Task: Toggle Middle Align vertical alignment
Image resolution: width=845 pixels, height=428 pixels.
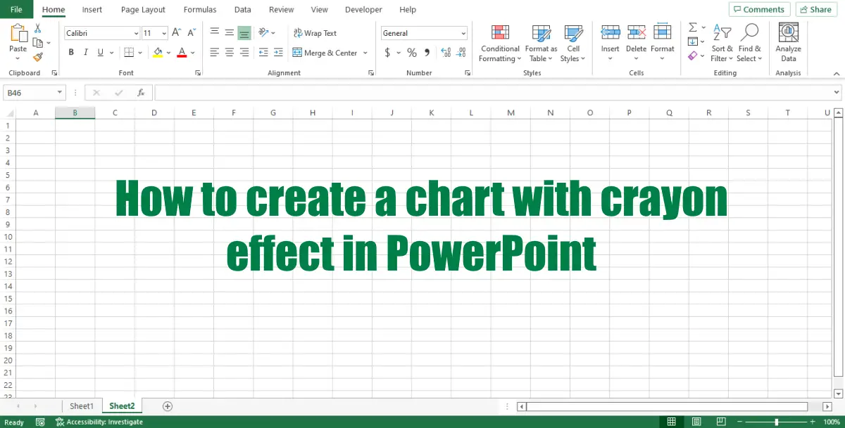Action: click(229, 32)
